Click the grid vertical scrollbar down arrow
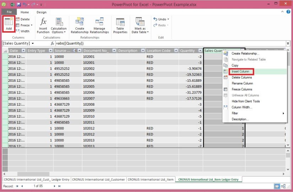The width and height of the screenshot is (293, 192). (x=288, y=145)
